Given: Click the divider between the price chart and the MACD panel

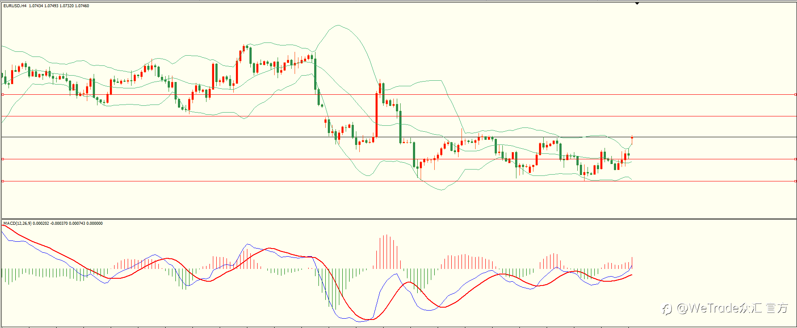Looking at the screenshot, I should pyautogui.click(x=398, y=219).
